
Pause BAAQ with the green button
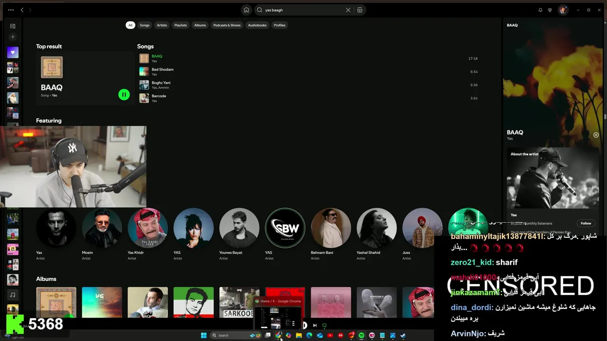coord(124,95)
